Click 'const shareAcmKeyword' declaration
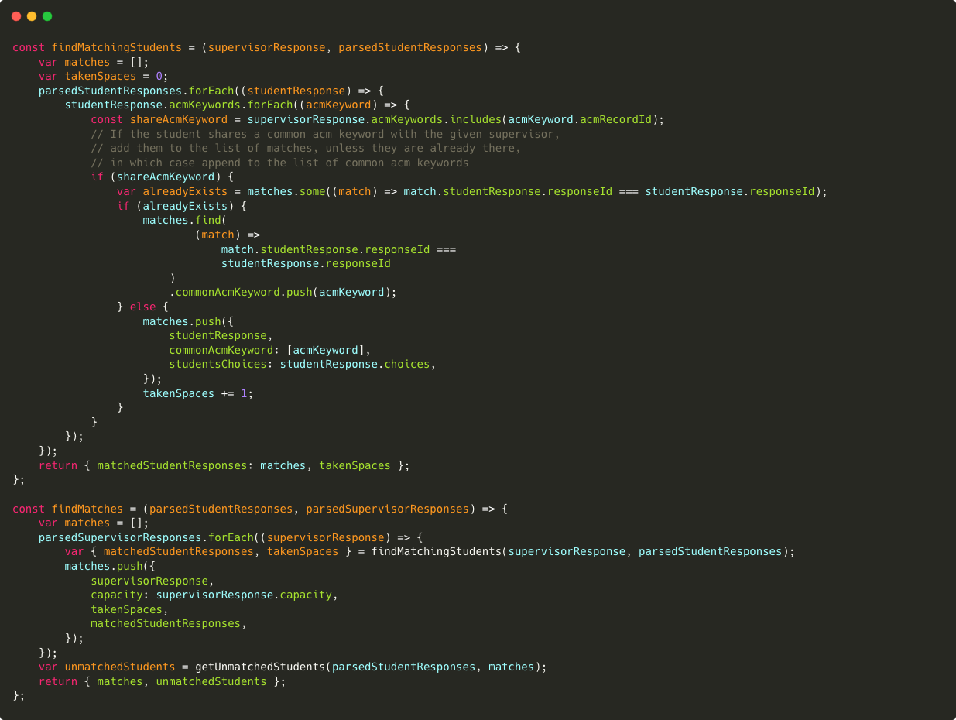Viewport: 956px width, 720px height. click(159, 119)
